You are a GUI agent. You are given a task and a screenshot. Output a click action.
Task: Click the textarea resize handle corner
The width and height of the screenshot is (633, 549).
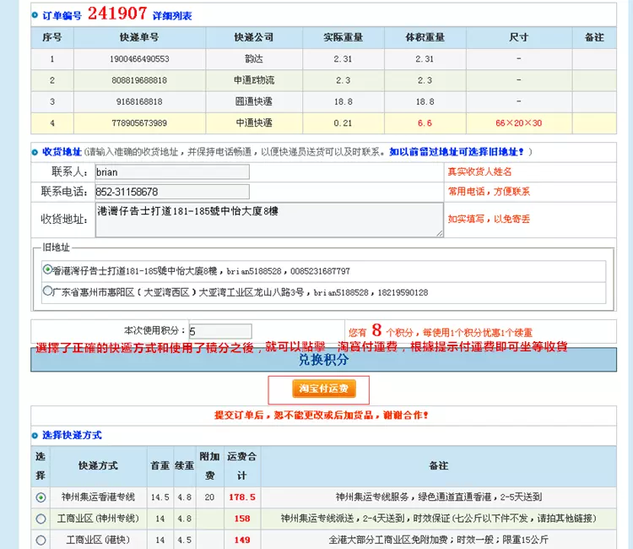coord(440,233)
